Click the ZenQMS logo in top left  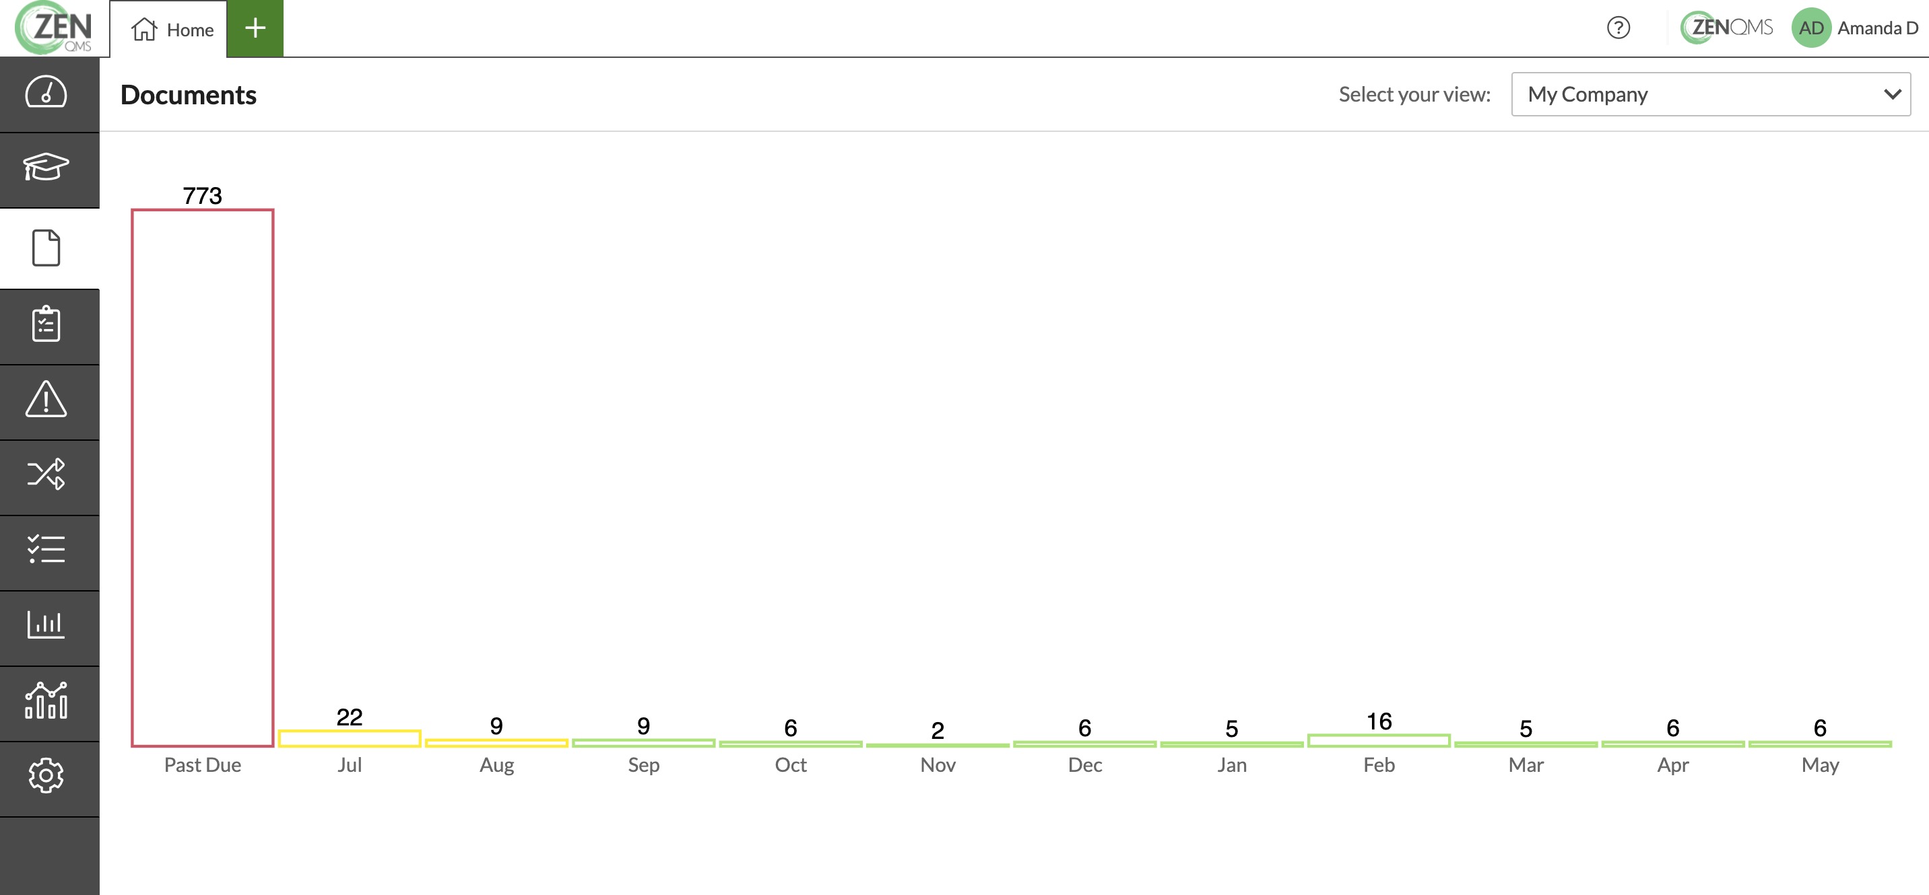tap(54, 28)
